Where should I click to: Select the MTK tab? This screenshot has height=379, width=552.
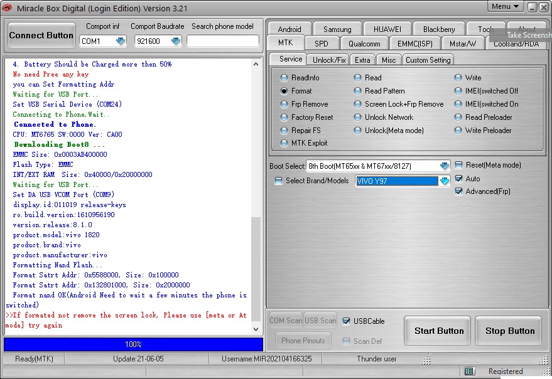click(286, 43)
